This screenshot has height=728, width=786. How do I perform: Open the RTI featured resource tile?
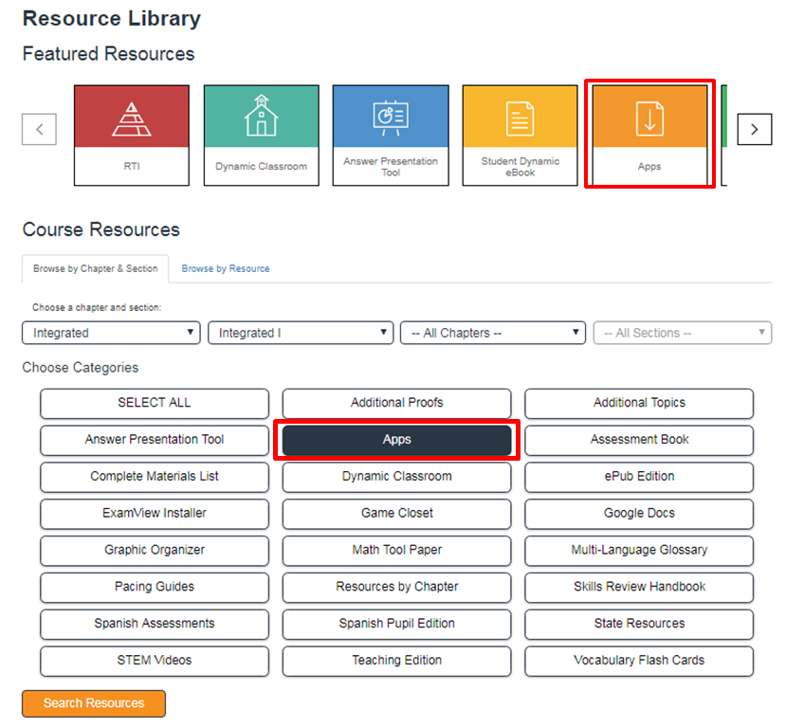(x=132, y=136)
